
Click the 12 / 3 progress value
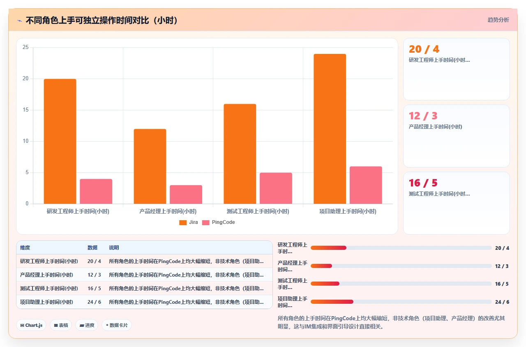502,266
